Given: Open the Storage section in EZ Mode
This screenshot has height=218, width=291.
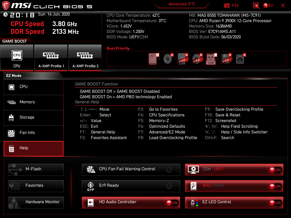Looking at the screenshot, I should (34, 118).
